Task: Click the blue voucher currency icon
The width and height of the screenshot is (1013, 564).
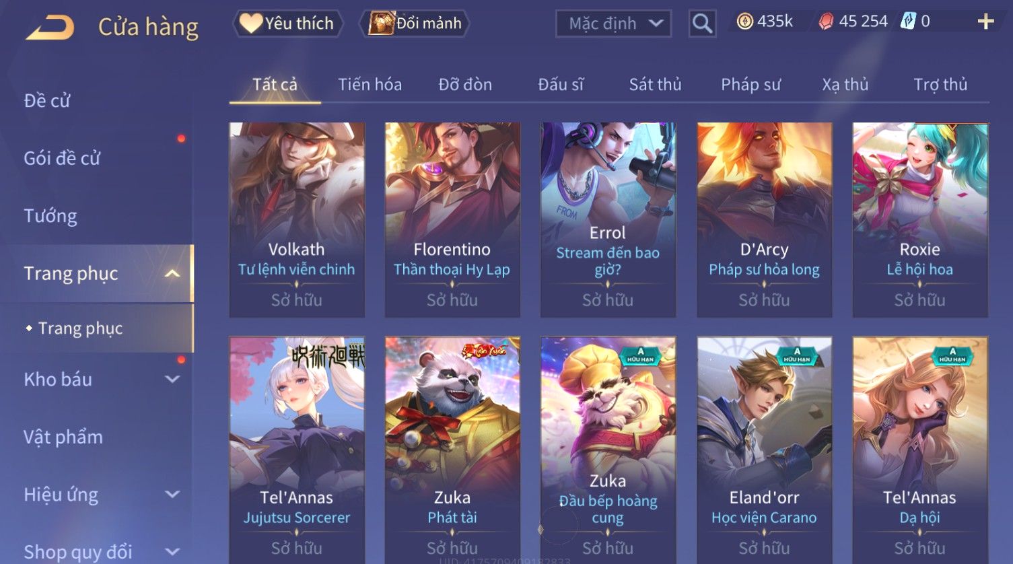Action: (x=909, y=22)
